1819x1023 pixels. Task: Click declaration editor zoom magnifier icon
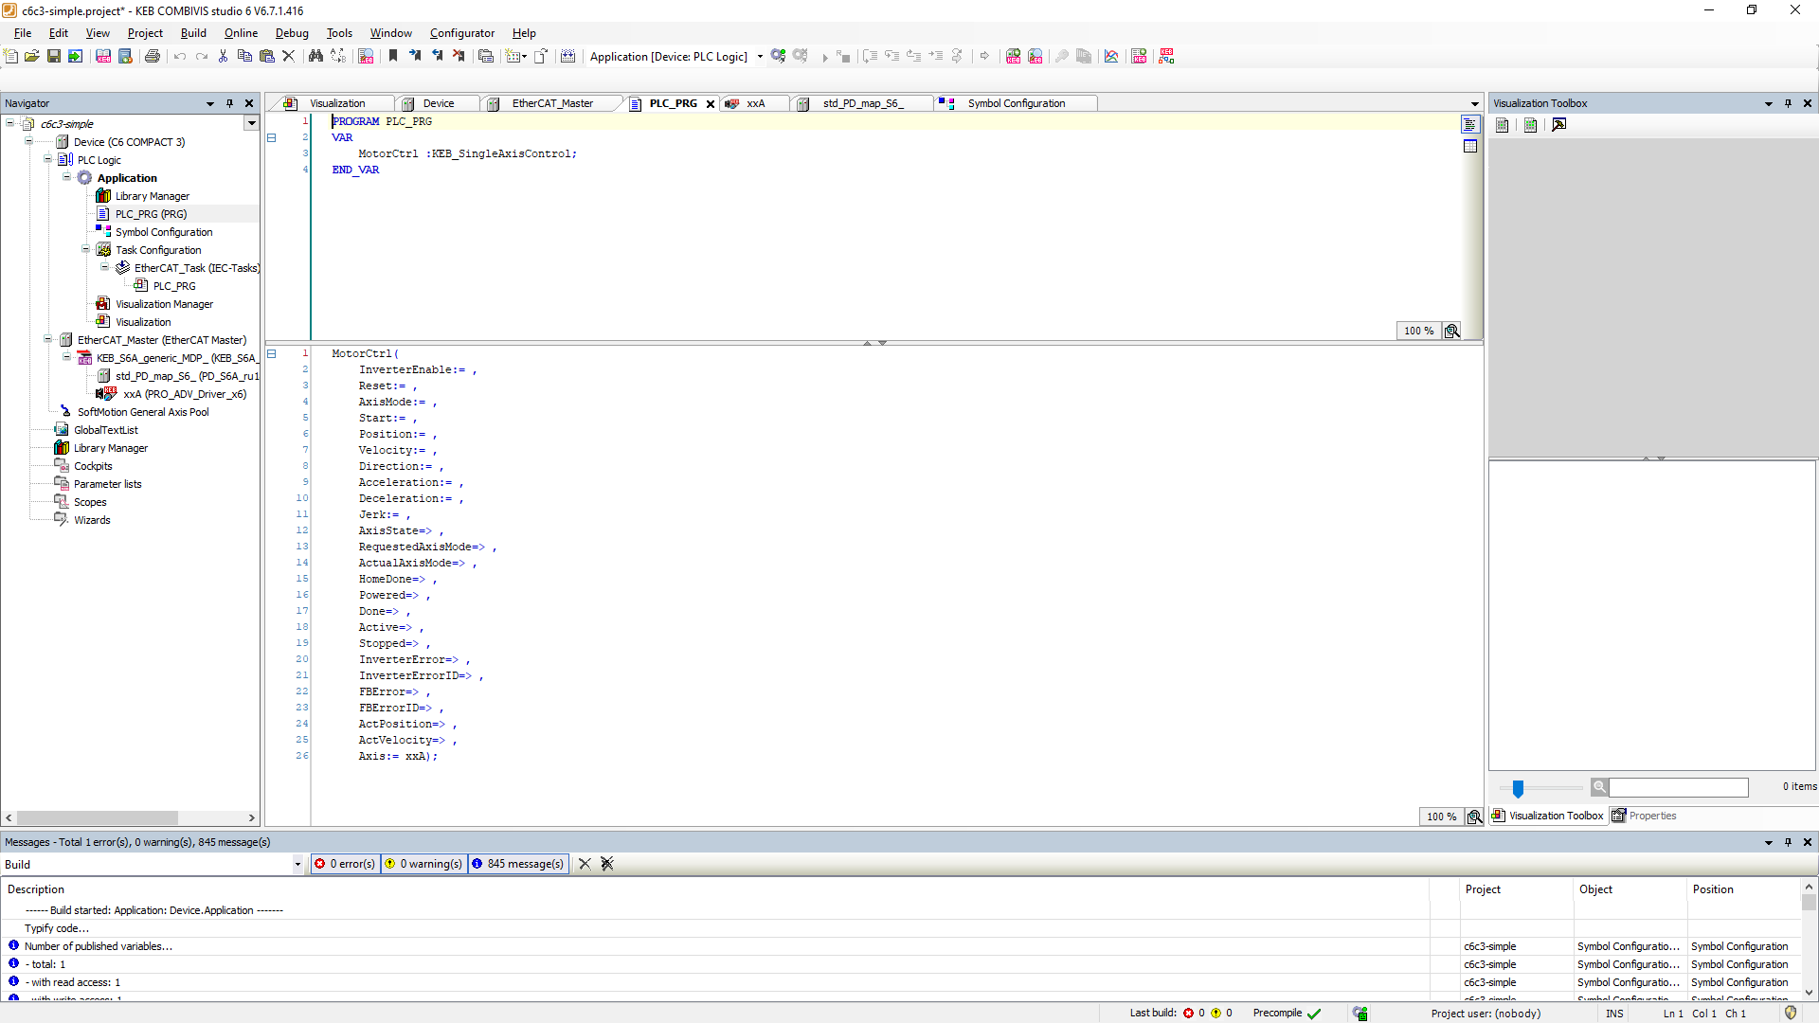(1451, 331)
